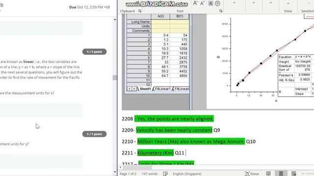This screenshot has width=314, height=176.
Task: Toggle character shading in Font group
Action: 210,3
